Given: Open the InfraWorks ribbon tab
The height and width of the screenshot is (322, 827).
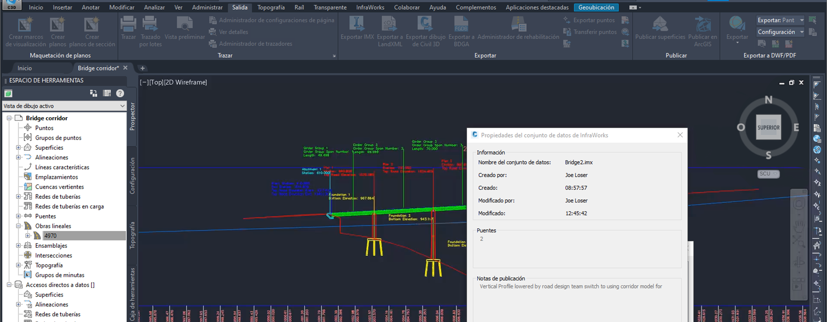Looking at the screenshot, I should pos(370,7).
